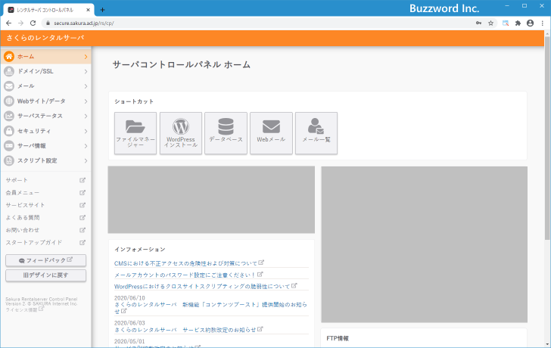
Task: Click the サーバステータス chart icon
Action: tap(9, 116)
